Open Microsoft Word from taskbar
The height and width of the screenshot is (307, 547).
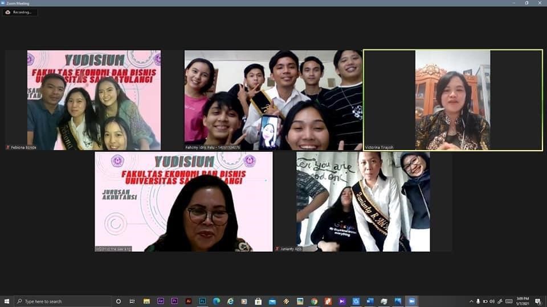(370, 301)
